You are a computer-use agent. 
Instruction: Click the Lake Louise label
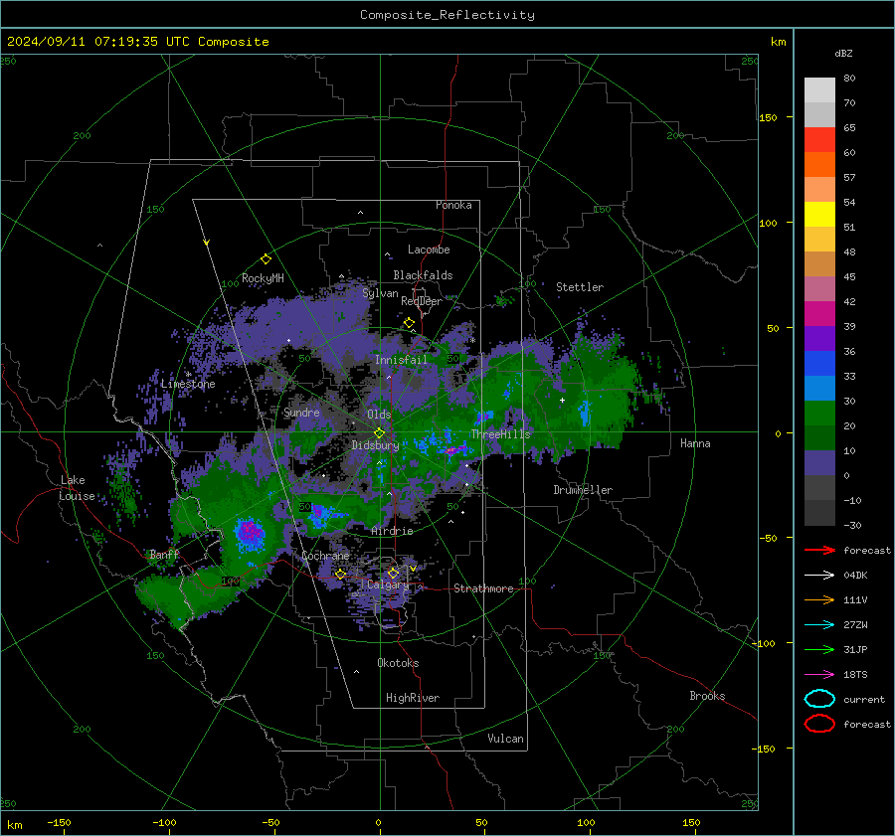[77, 488]
